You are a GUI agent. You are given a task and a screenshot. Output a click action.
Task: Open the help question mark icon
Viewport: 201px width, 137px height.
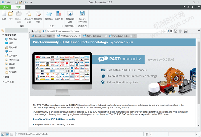(x=199, y=7)
